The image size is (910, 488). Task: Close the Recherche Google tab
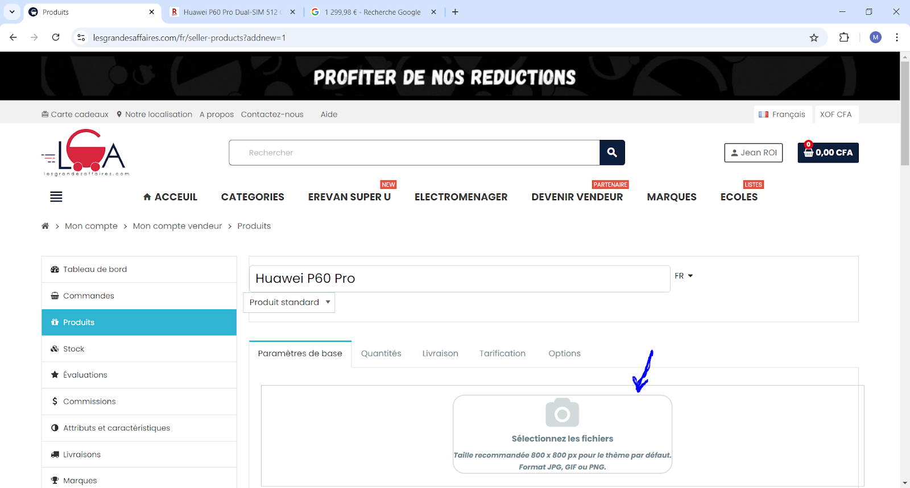433,12
